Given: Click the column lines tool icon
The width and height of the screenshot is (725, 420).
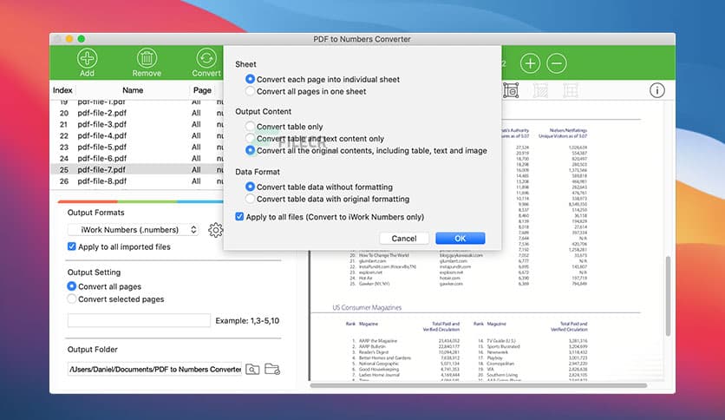Looking at the screenshot, I should tap(540, 90).
